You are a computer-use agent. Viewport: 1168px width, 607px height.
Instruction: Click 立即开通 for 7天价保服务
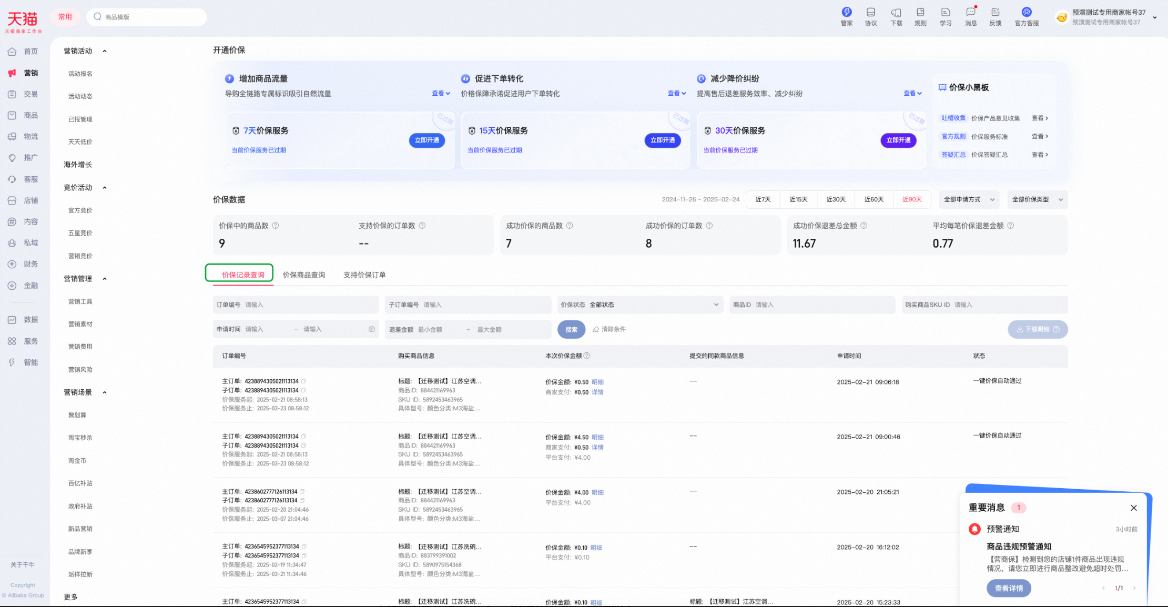[426, 140]
